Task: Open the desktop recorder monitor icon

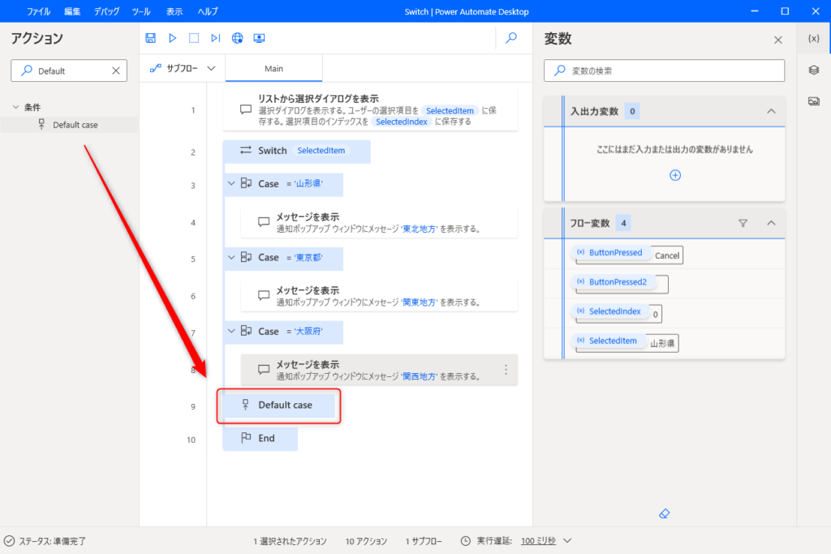Action: (x=259, y=38)
